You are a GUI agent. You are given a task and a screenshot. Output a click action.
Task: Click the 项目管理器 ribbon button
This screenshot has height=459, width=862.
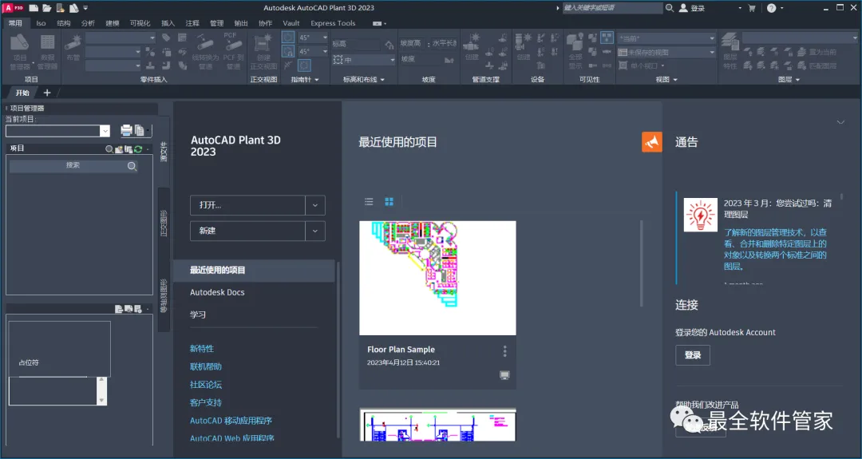point(20,52)
